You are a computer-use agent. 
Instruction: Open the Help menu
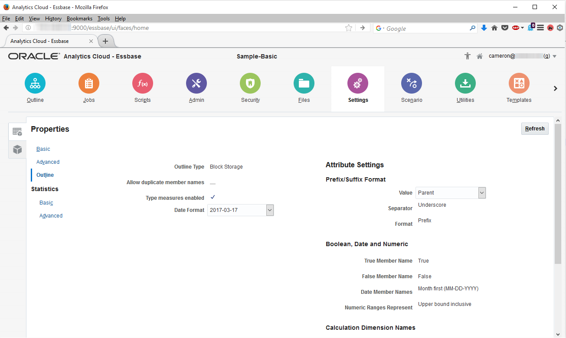[120, 19]
